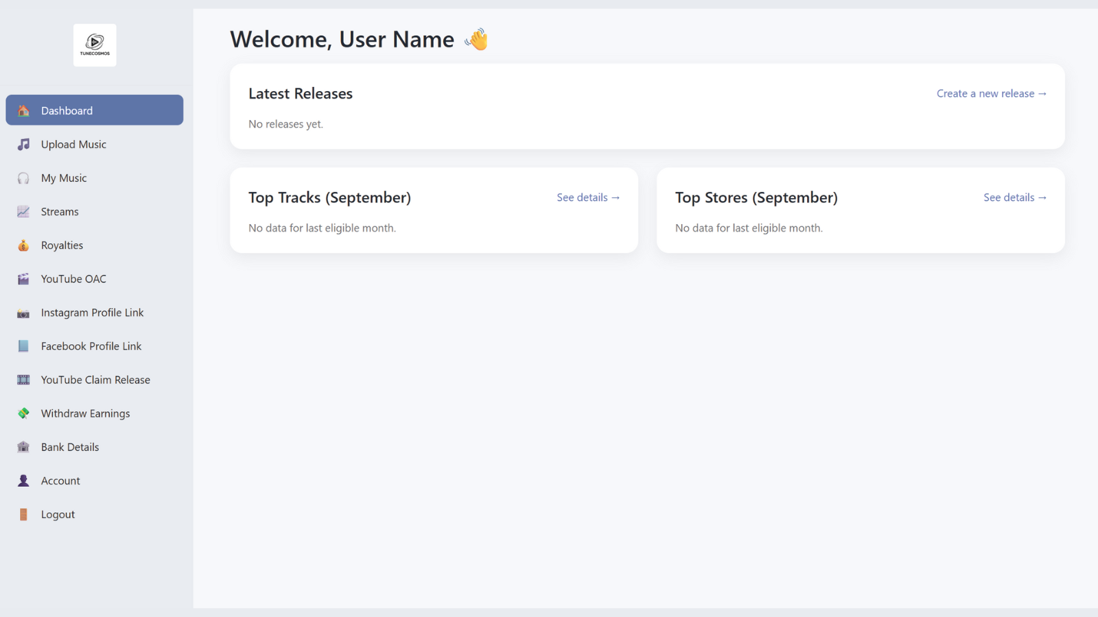The height and width of the screenshot is (617, 1098).
Task: Open the Facebook Profile Link page
Action: coord(91,346)
